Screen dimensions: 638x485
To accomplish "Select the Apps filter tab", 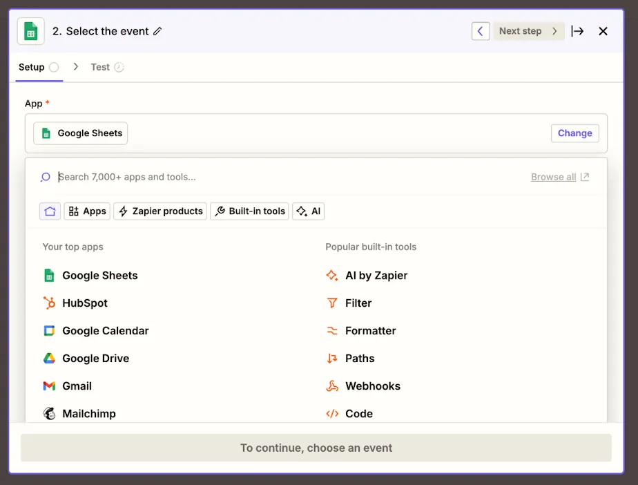I will [87, 211].
